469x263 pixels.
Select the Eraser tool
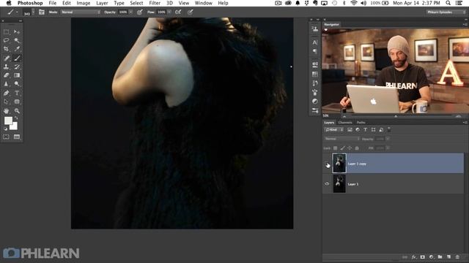point(7,75)
